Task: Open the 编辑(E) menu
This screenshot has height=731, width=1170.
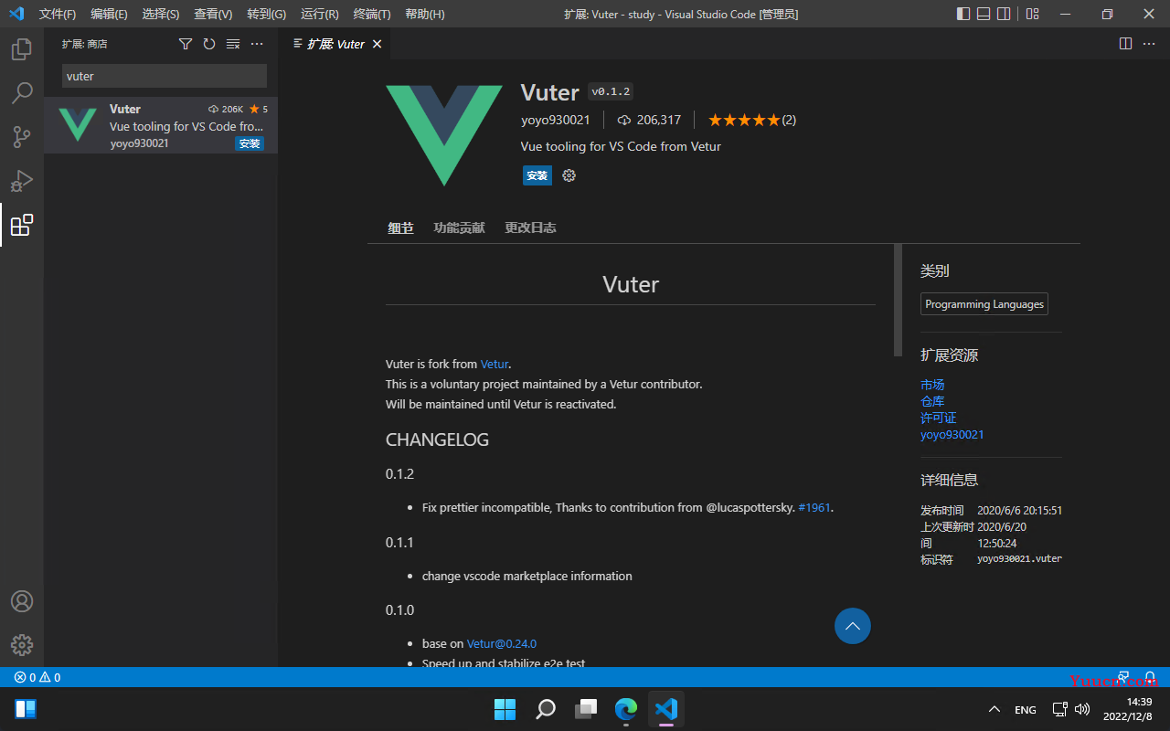Action: [110, 14]
